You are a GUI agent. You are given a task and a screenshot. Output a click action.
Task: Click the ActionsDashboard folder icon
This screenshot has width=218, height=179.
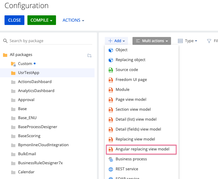pos(13,82)
